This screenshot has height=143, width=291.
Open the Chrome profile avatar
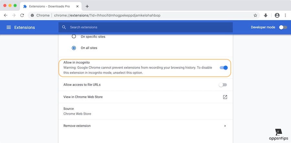click(x=277, y=15)
